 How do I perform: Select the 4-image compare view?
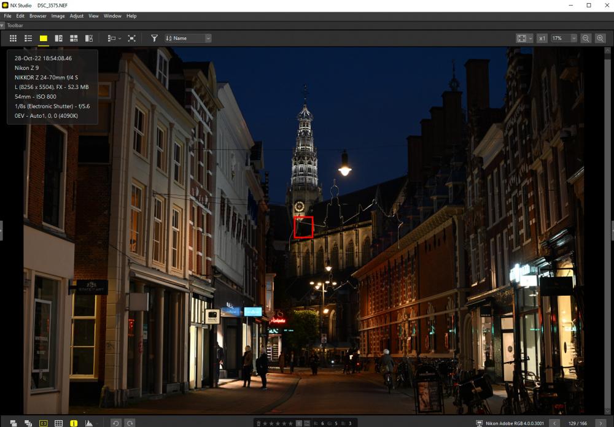tap(74, 39)
